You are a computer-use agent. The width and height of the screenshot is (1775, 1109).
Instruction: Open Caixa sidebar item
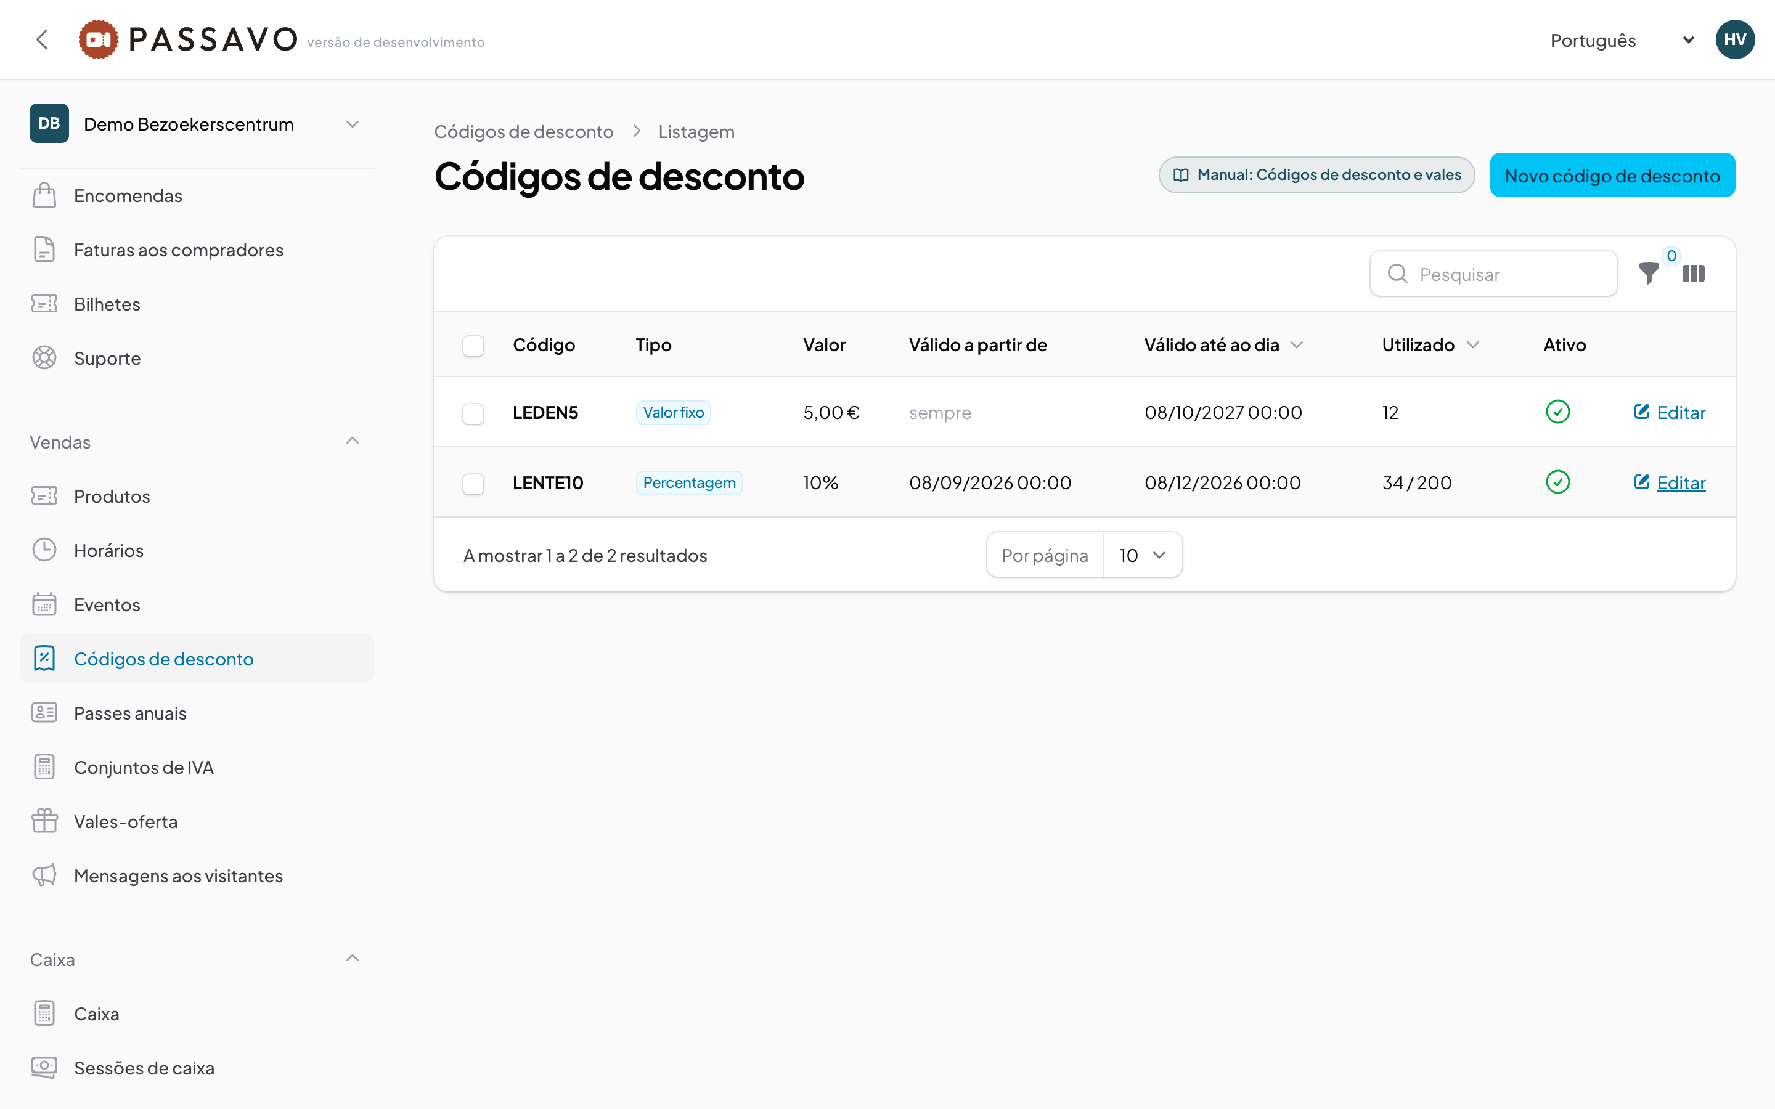pos(197,1014)
